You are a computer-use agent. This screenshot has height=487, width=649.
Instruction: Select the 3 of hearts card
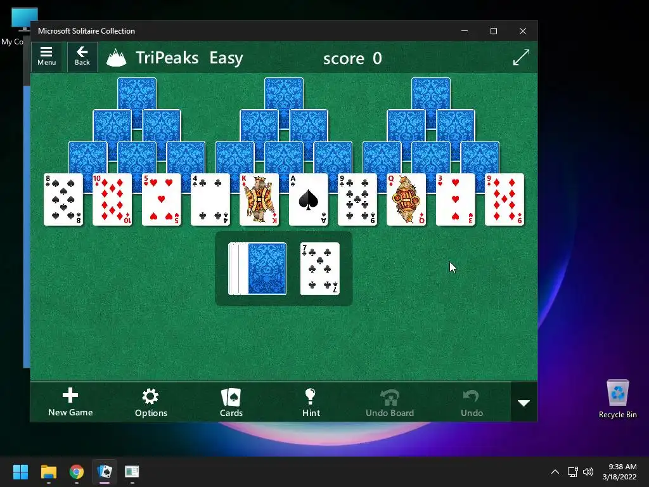pyautogui.click(x=455, y=200)
